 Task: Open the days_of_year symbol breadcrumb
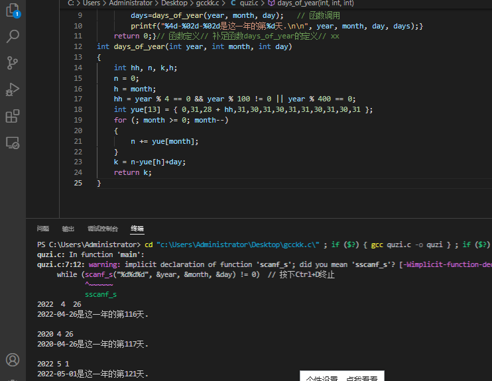311,3
